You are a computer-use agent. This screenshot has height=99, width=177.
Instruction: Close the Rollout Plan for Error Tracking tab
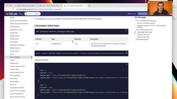(37, 6)
